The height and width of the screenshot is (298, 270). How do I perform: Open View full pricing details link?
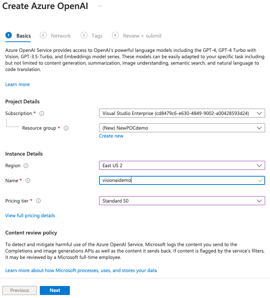(30, 216)
